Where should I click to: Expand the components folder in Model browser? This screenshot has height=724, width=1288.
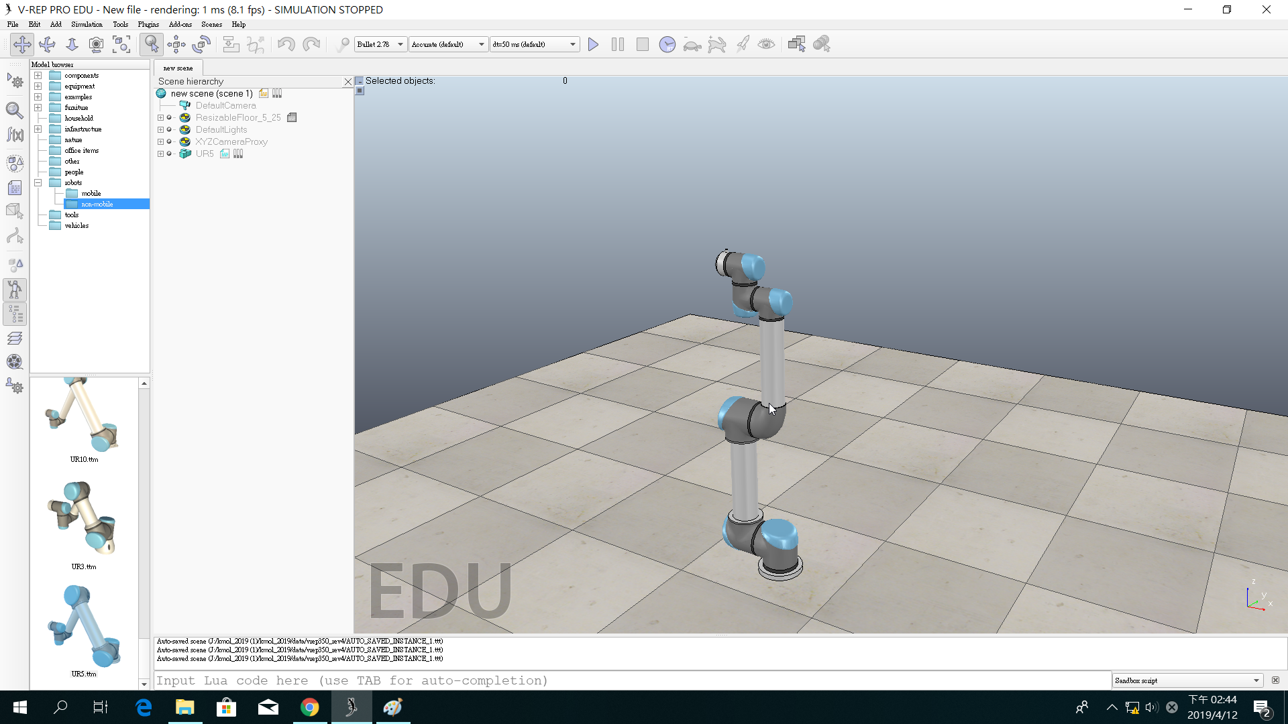tap(38, 76)
